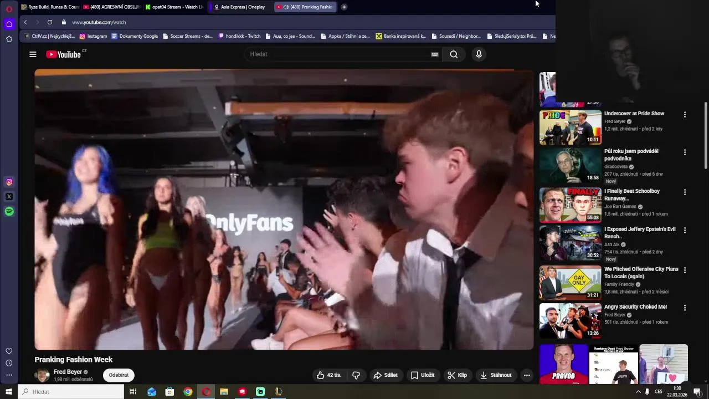Create a clip with the Klip button
Viewport: 709px width, 399px height.
click(457, 375)
